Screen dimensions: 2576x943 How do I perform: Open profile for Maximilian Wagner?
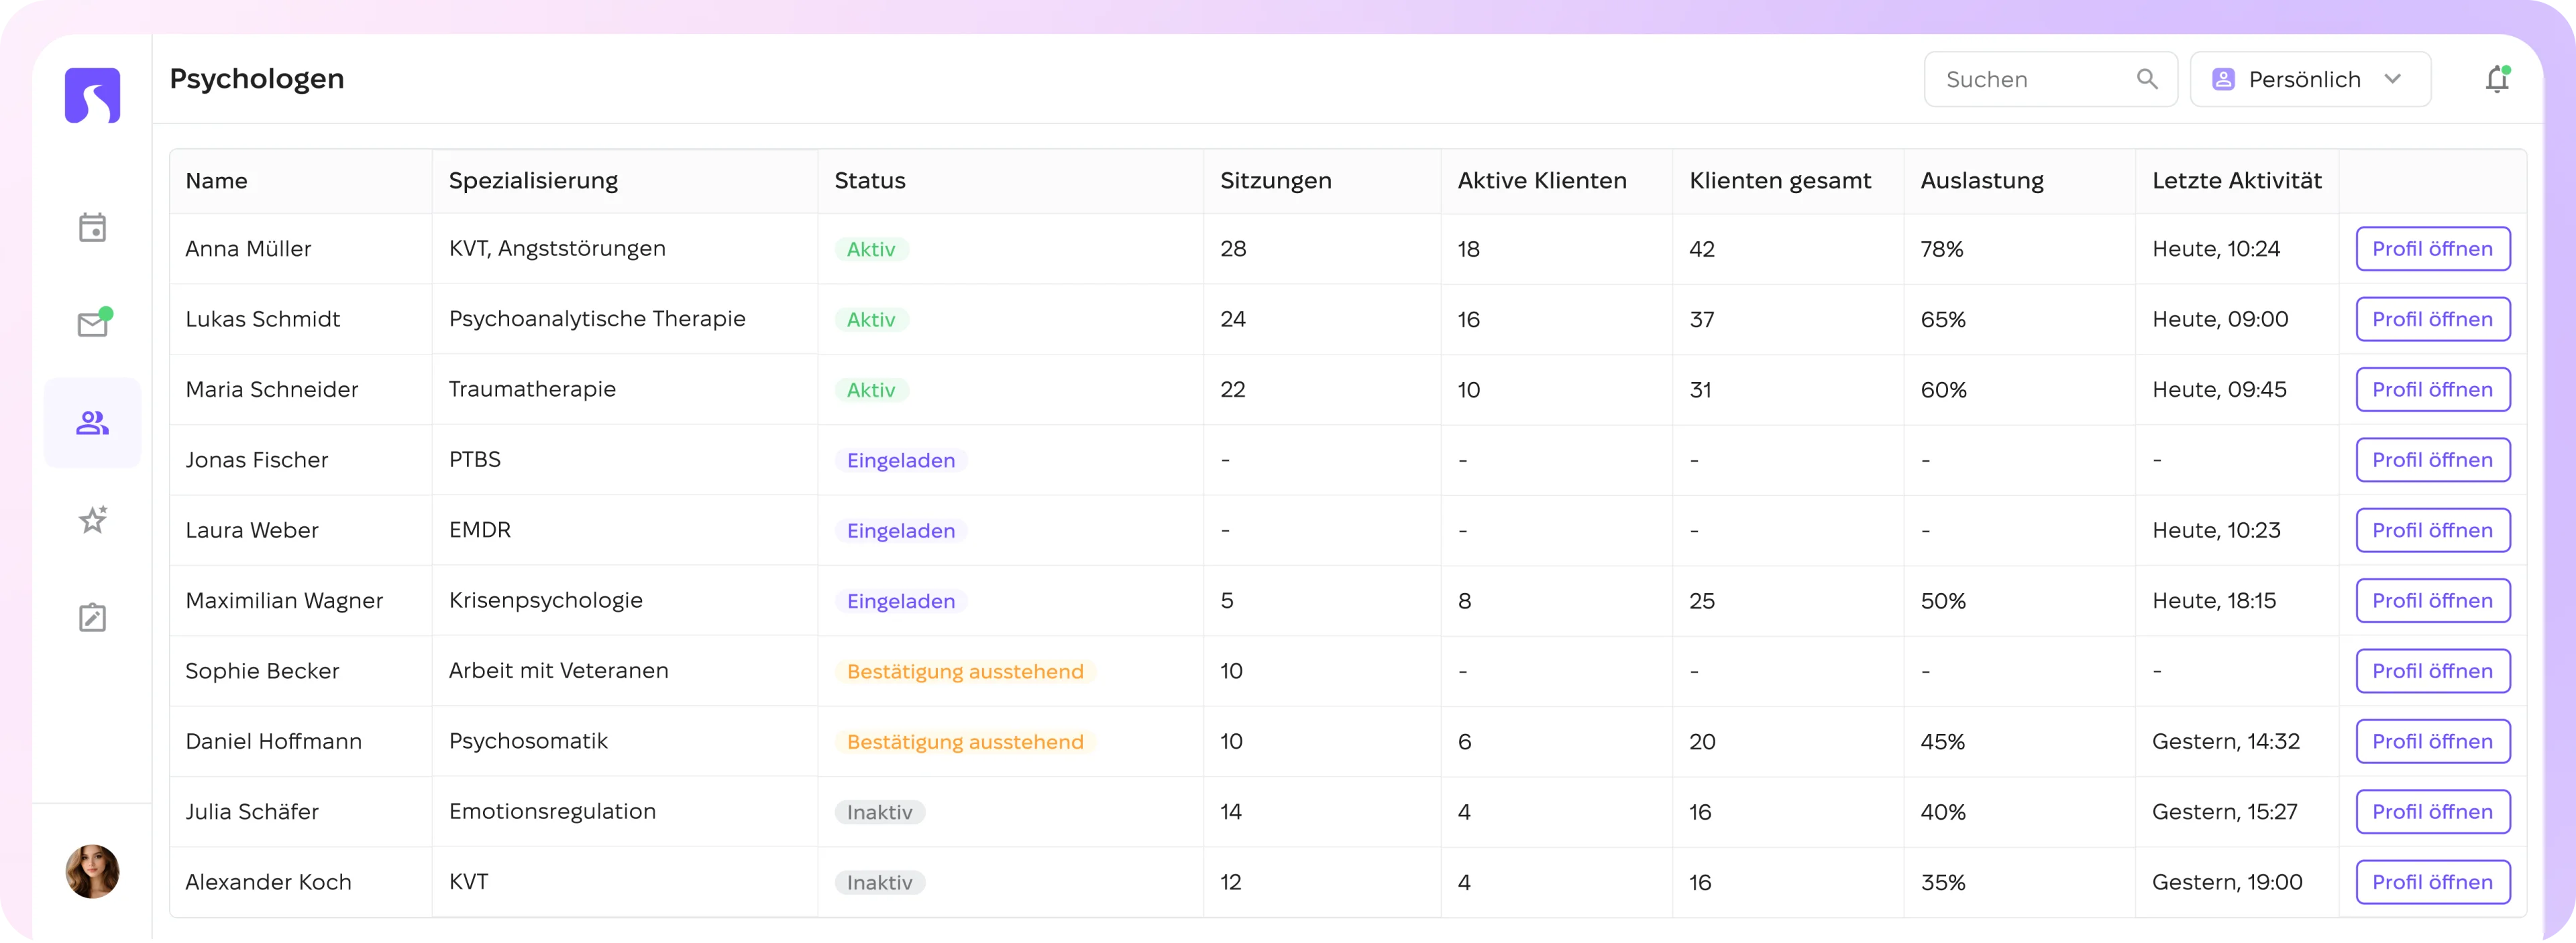click(x=2432, y=601)
